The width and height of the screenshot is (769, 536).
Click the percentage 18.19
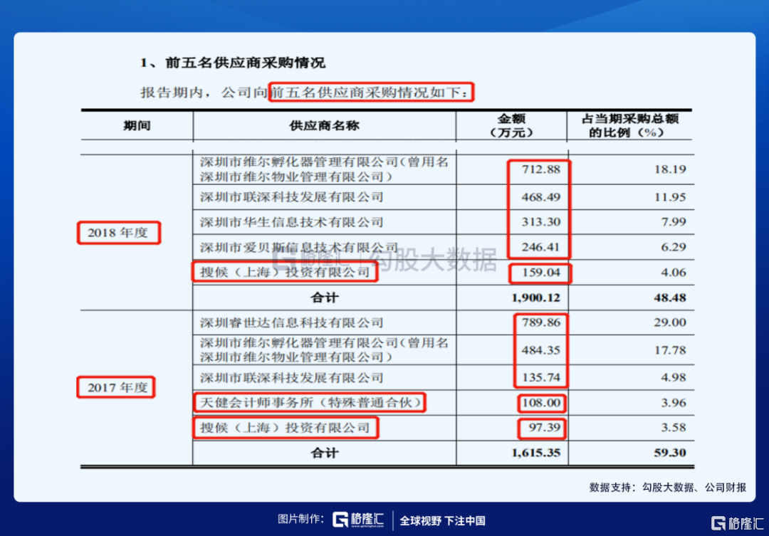tap(670, 169)
